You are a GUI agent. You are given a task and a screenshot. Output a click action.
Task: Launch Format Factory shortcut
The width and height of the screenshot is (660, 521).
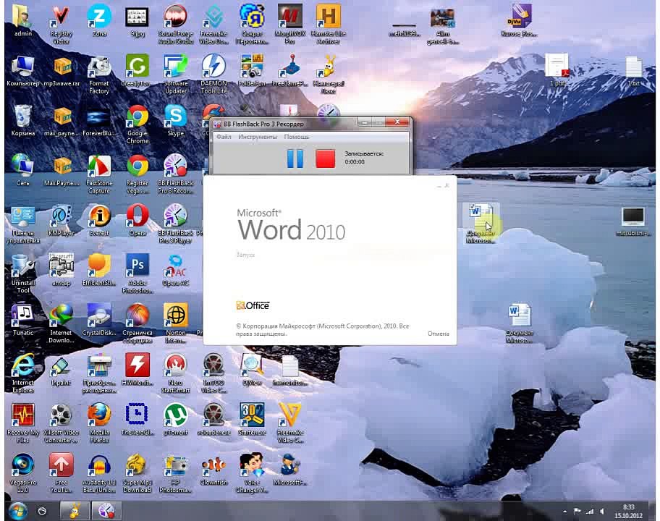point(99,75)
